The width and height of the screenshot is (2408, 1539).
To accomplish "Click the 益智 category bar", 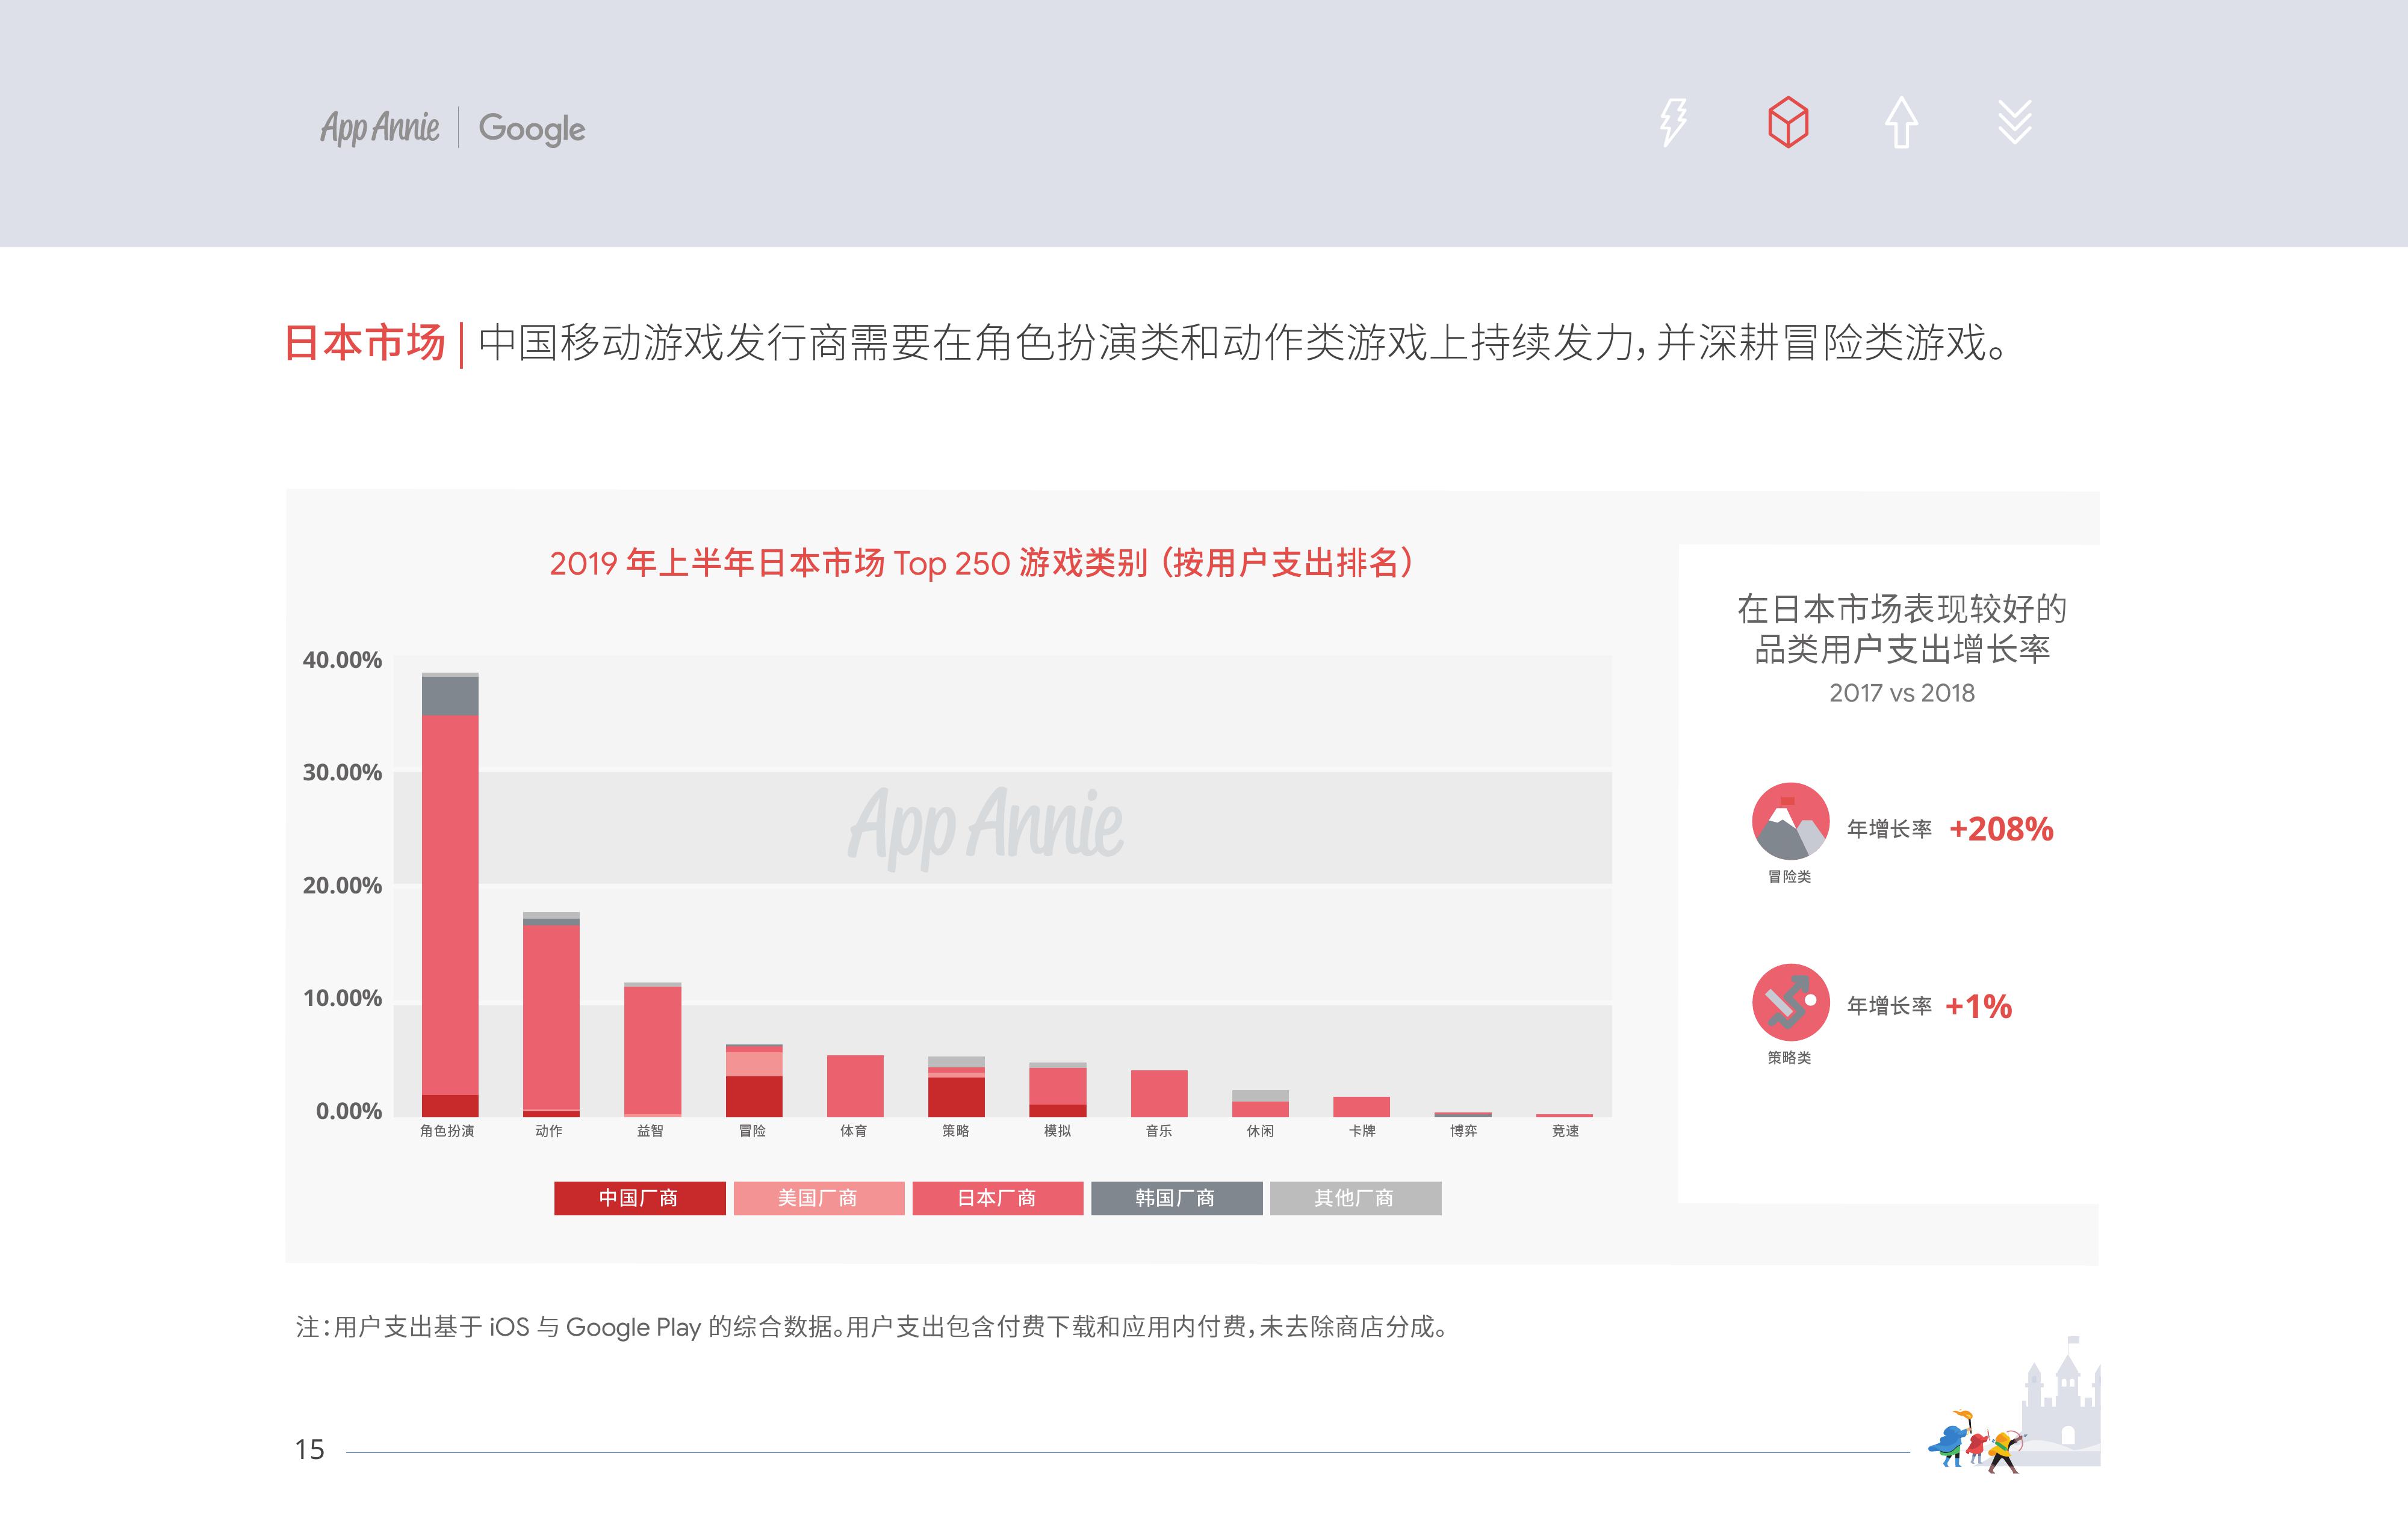I will pos(652,1049).
